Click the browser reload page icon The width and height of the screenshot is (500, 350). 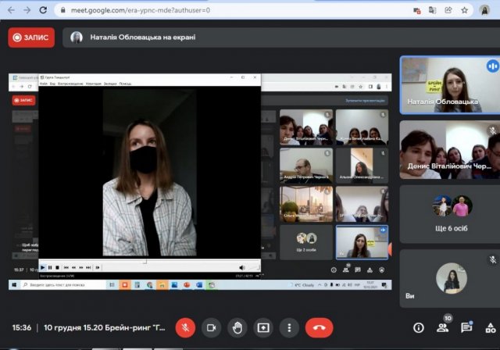[45, 10]
